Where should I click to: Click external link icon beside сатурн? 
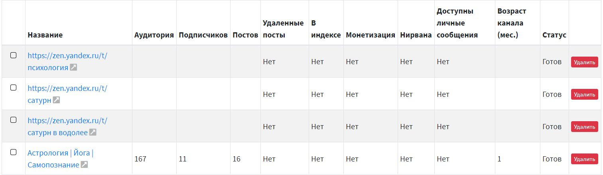(57, 100)
